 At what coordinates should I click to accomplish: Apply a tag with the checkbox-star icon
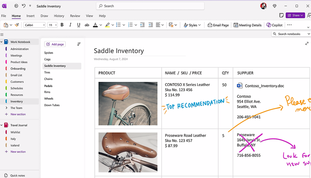[171, 25]
